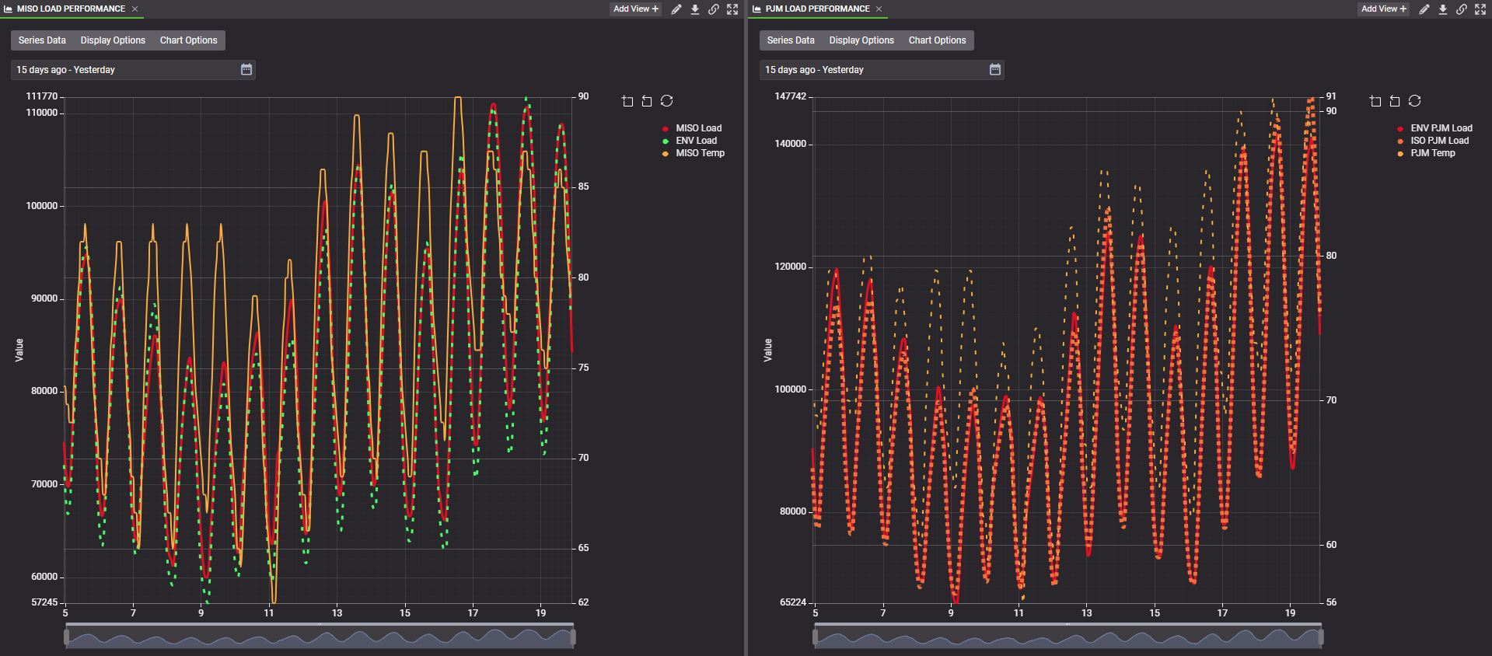Hide the PJM Temp series
This screenshot has width=1492, height=656.
(x=1432, y=153)
